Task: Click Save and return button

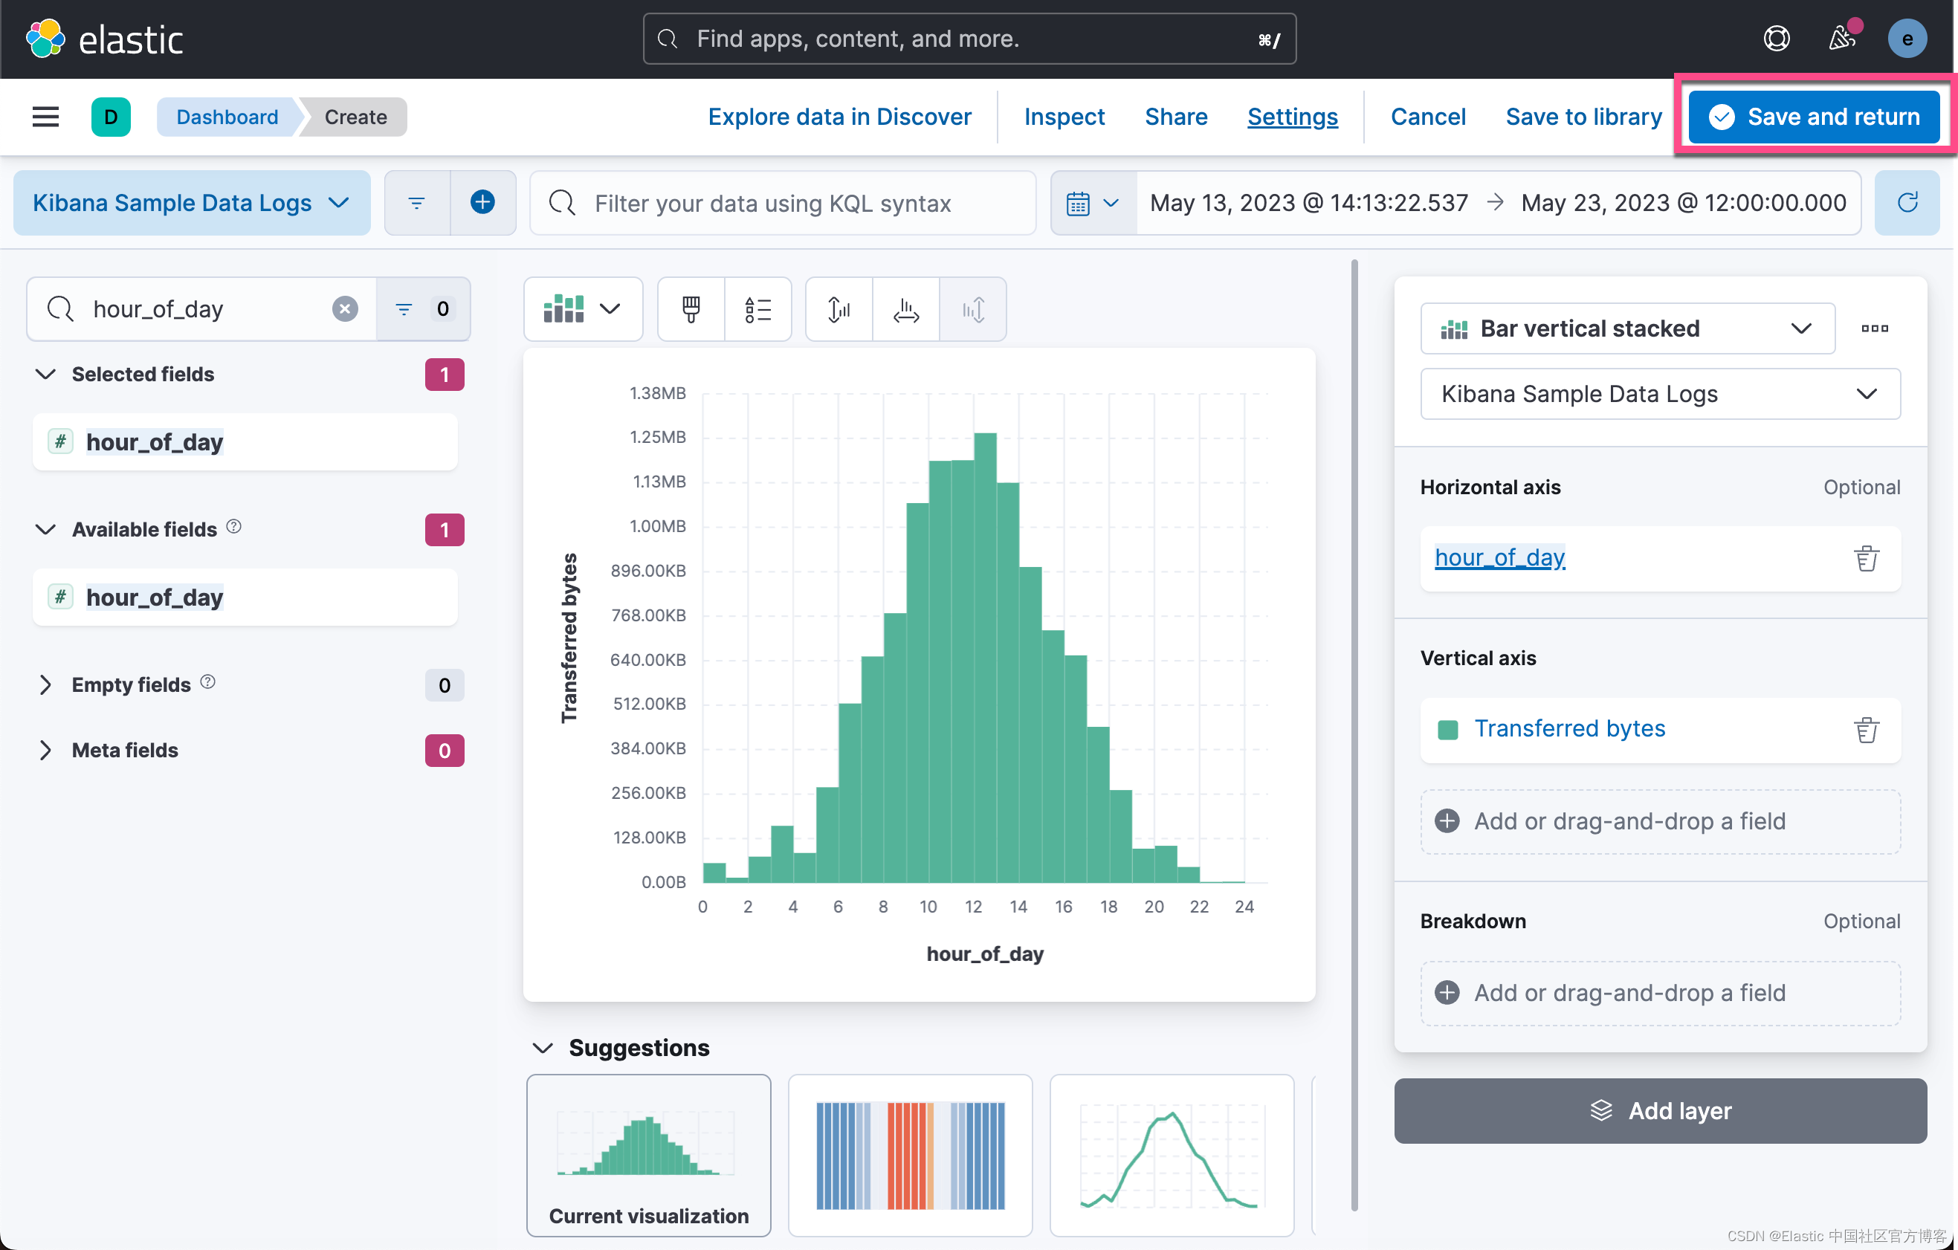Action: click(x=1813, y=117)
